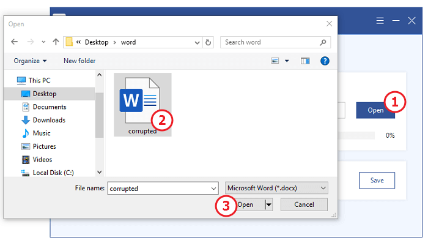This screenshot has height=243, width=428.
Task: Click the navigation pane scrollbar thumb
Action: 99,115
